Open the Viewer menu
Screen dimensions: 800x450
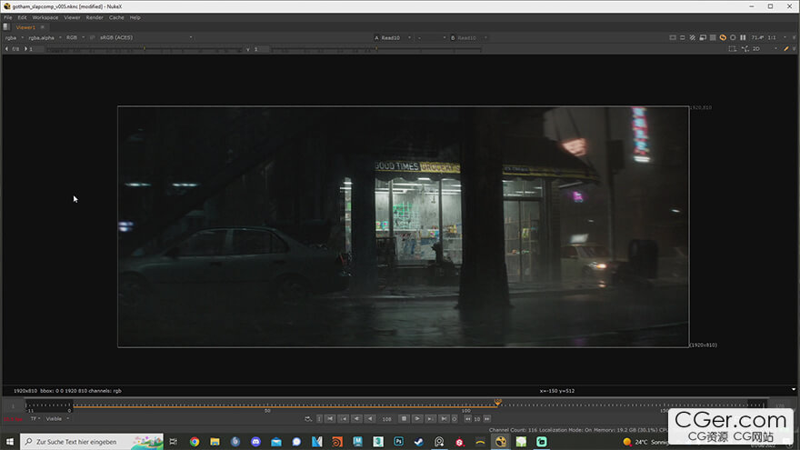pyautogui.click(x=72, y=17)
